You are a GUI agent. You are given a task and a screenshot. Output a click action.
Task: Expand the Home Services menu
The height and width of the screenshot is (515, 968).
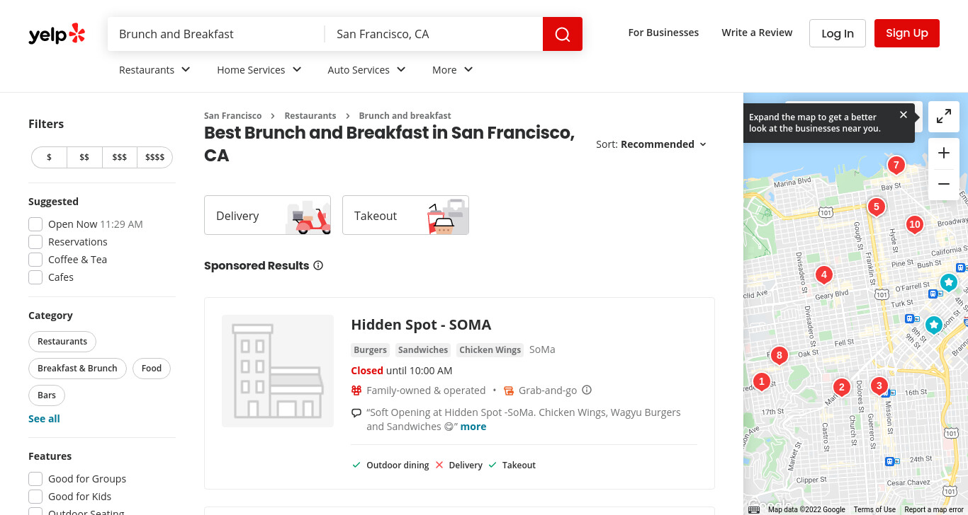point(259,70)
